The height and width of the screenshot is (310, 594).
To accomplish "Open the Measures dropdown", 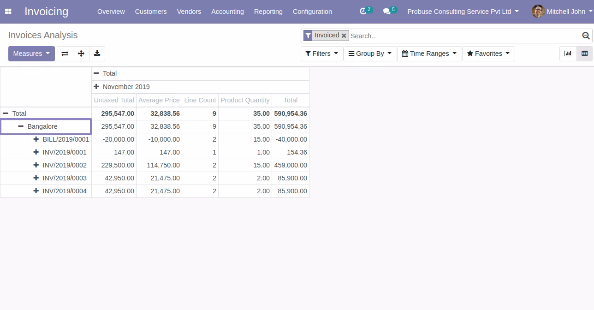I will [31, 54].
